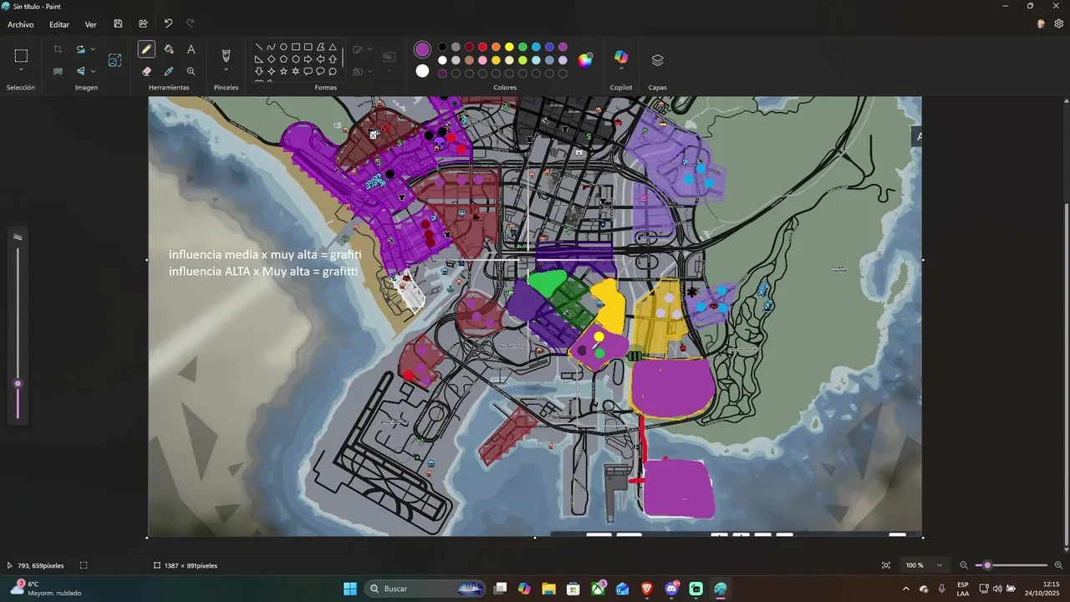
Task: Click the Redo arrow
Action: point(191,24)
